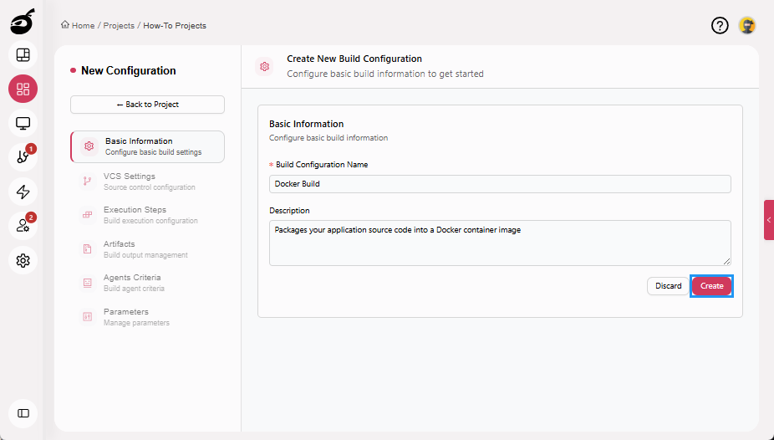Click the Build Configuration Name label
The image size is (774, 440).
click(322, 165)
